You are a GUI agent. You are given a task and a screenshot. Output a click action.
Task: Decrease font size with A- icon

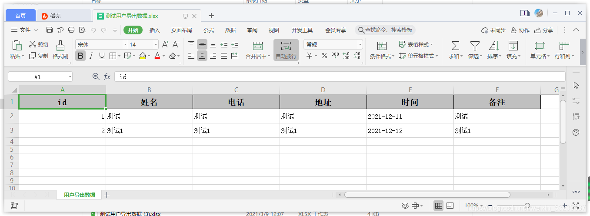click(176, 44)
